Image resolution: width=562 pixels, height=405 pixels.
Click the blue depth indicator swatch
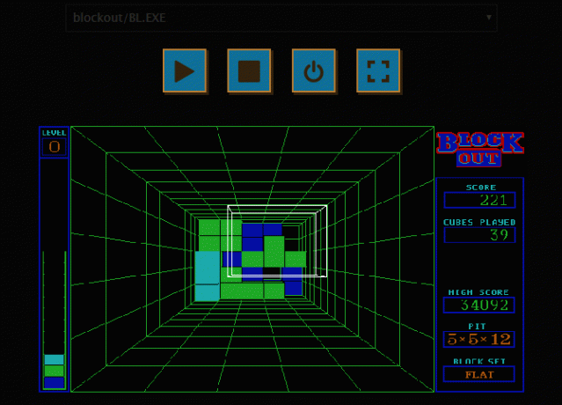[x=55, y=382]
